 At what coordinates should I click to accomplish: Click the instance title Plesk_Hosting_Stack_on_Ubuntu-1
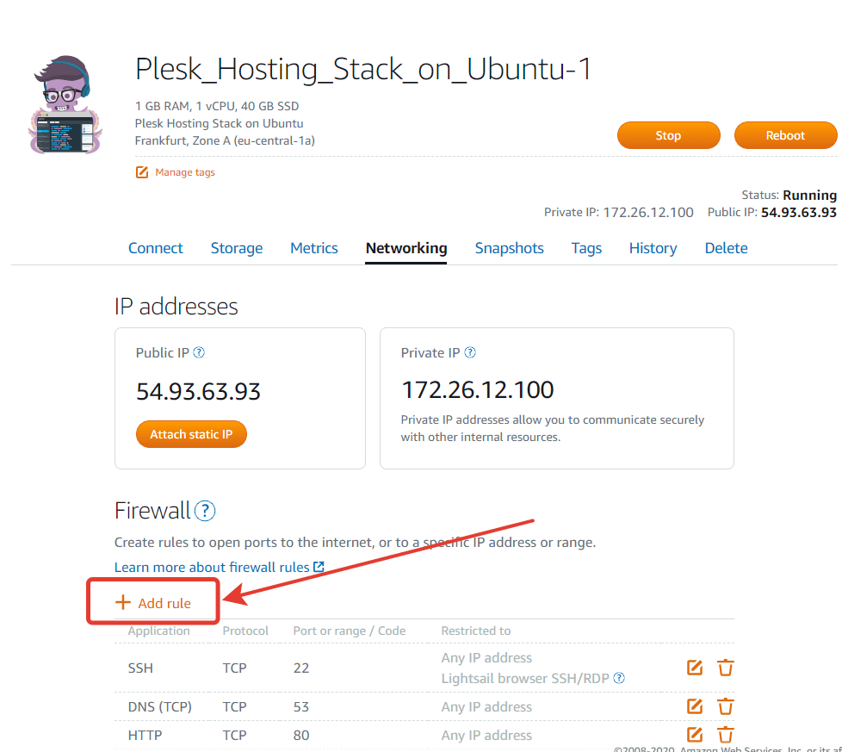[x=363, y=69]
